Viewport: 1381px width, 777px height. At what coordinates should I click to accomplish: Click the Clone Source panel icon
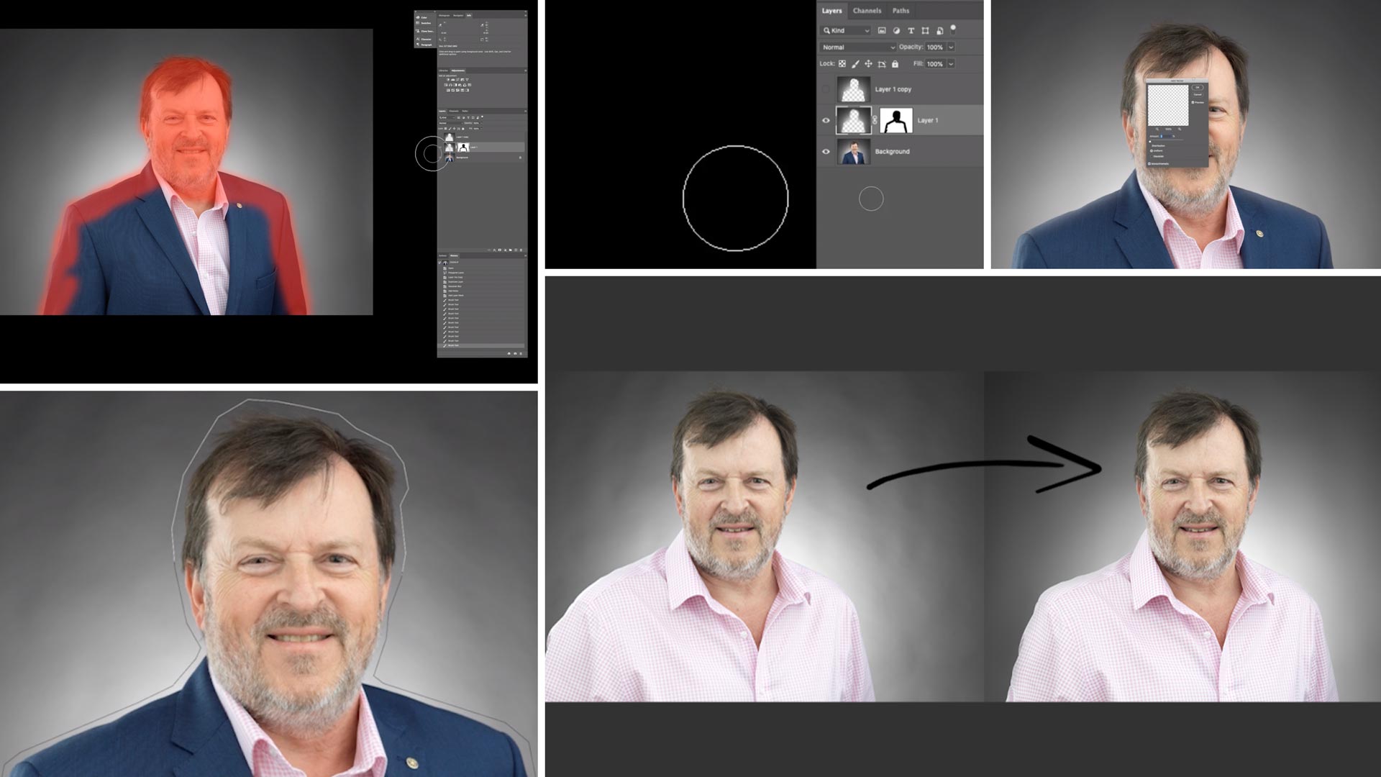[418, 31]
